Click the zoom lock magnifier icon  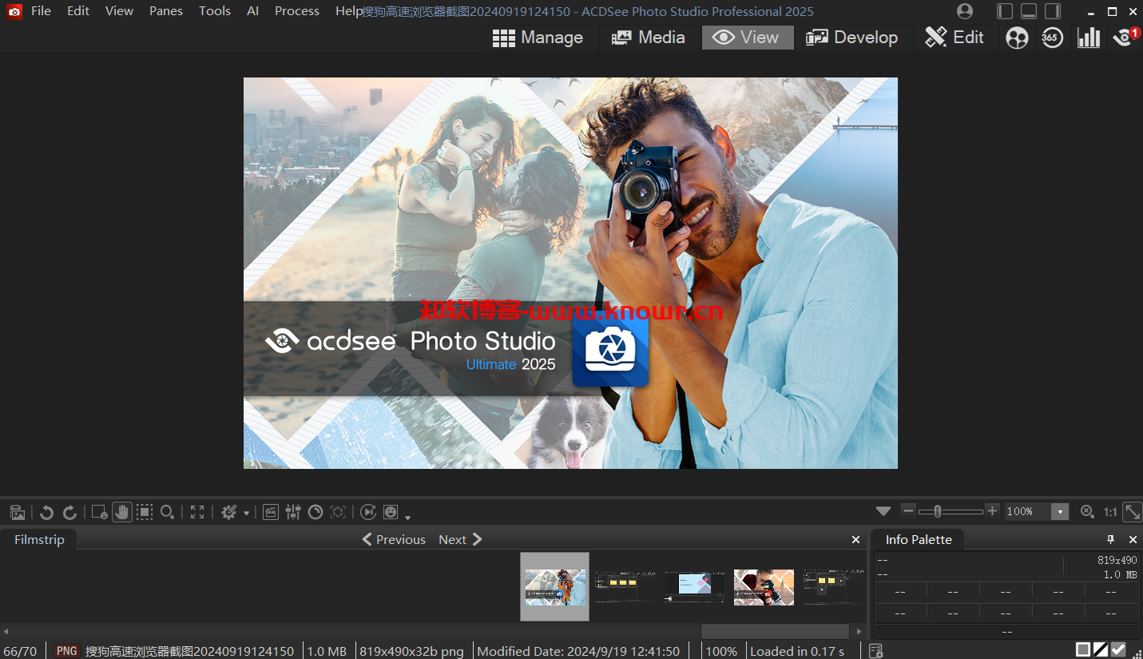[1087, 512]
